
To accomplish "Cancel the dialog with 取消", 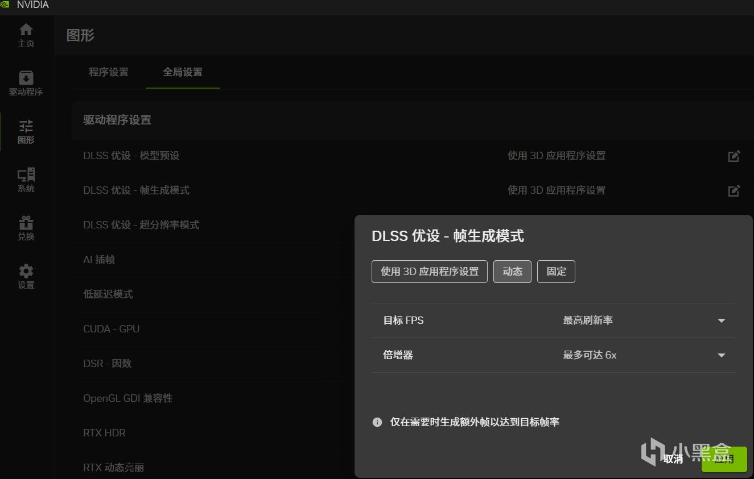I will [x=673, y=459].
